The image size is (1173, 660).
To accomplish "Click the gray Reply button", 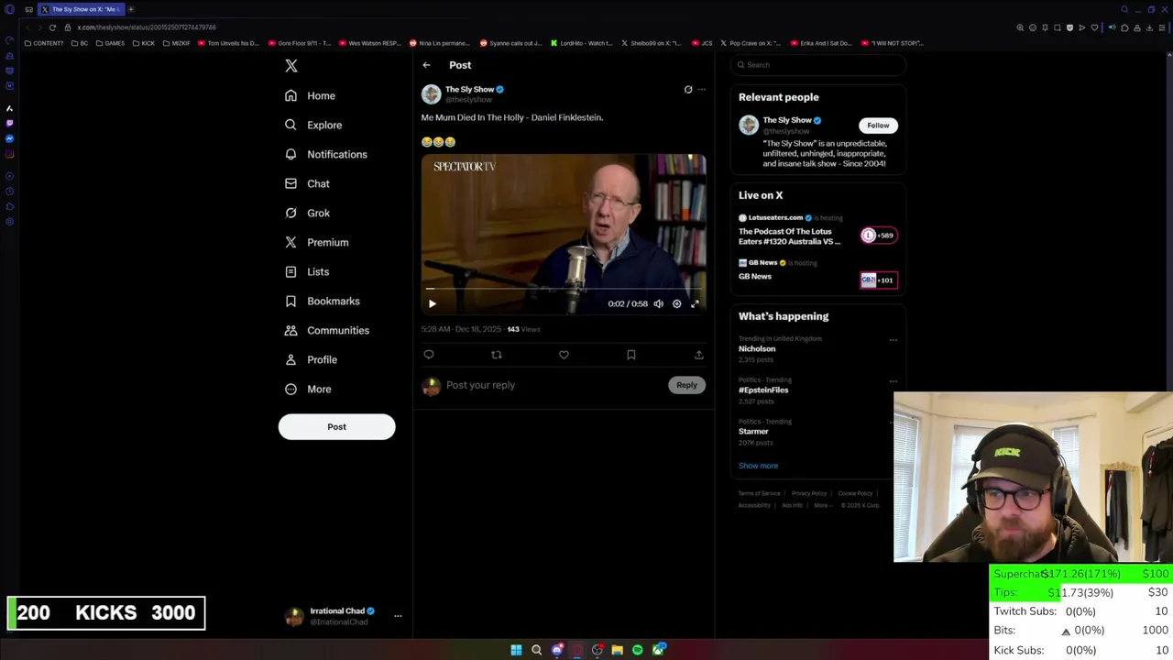I will [x=686, y=385].
